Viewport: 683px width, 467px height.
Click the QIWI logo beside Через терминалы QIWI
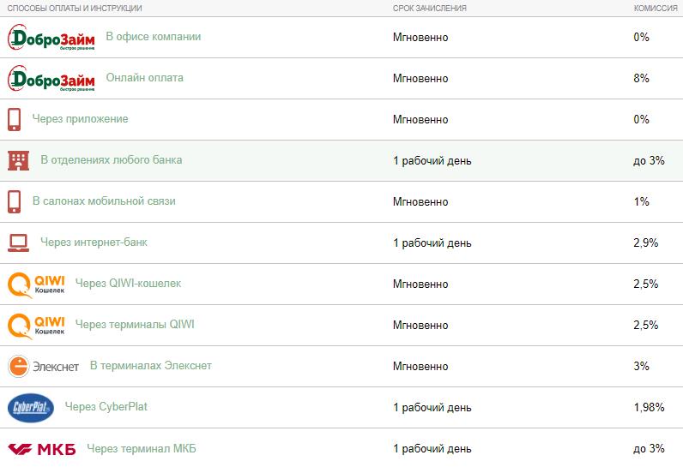pos(36,326)
